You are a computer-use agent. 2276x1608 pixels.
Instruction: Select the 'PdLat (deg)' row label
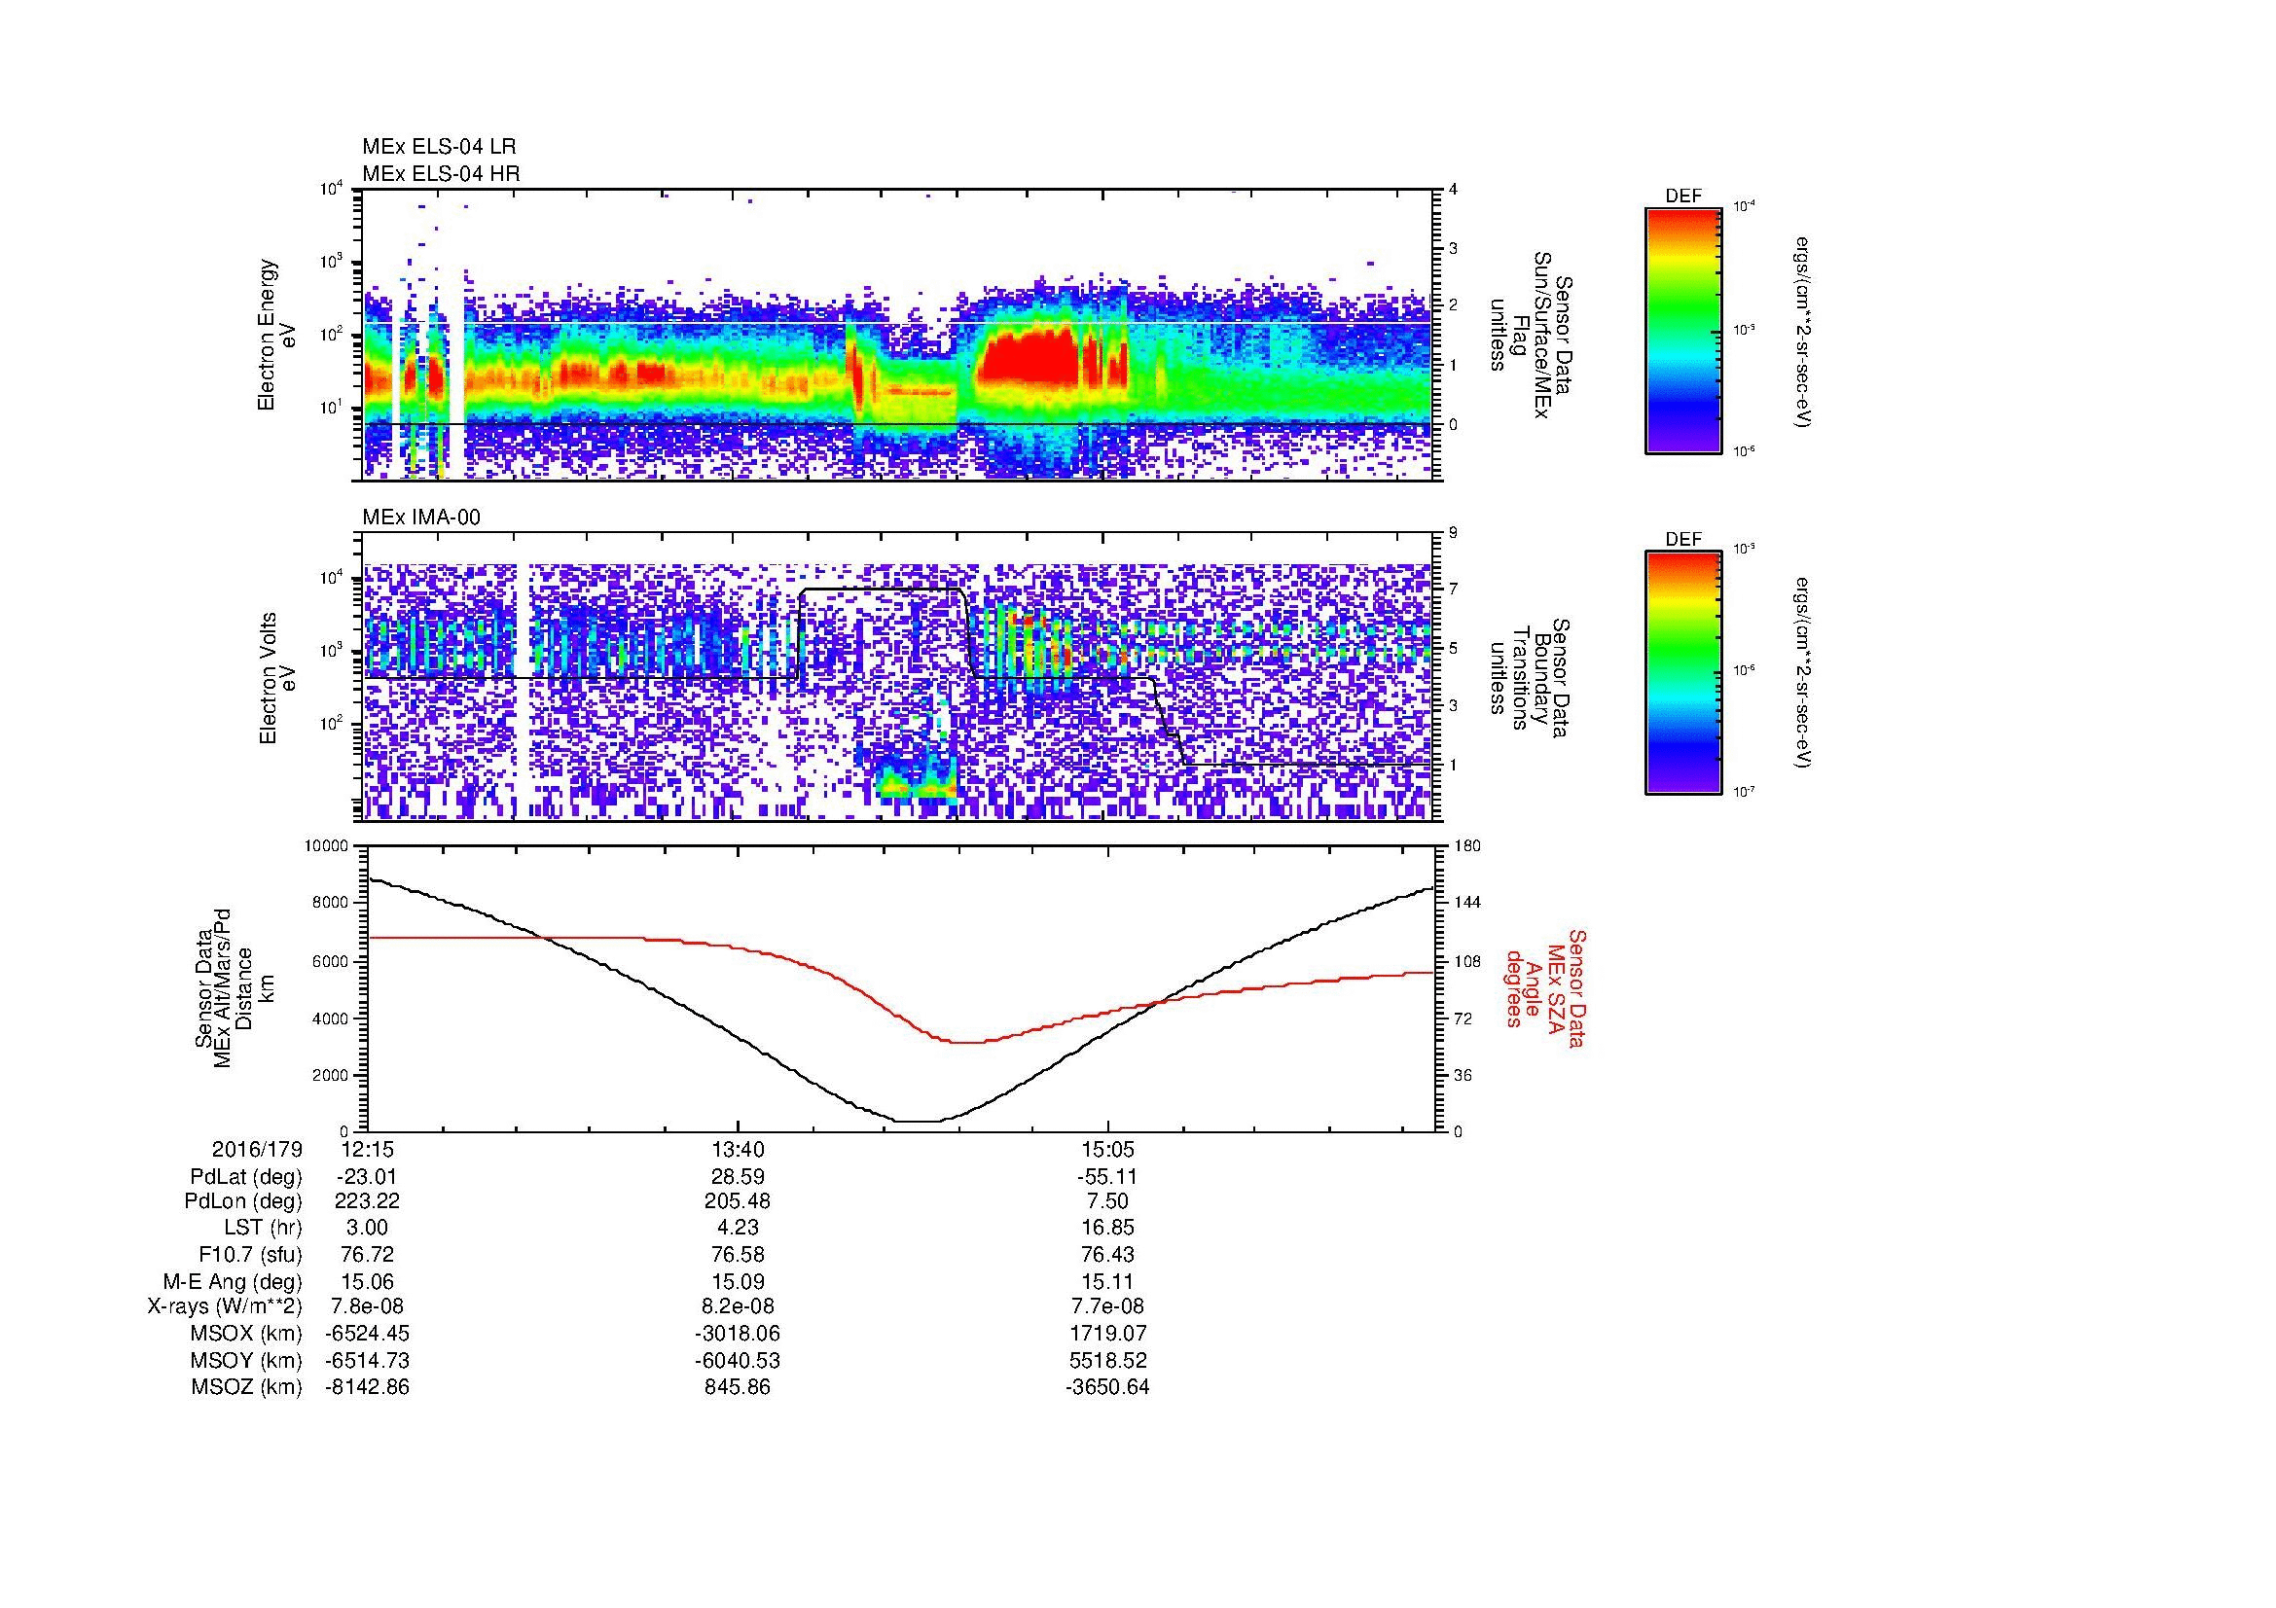[x=246, y=1177]
